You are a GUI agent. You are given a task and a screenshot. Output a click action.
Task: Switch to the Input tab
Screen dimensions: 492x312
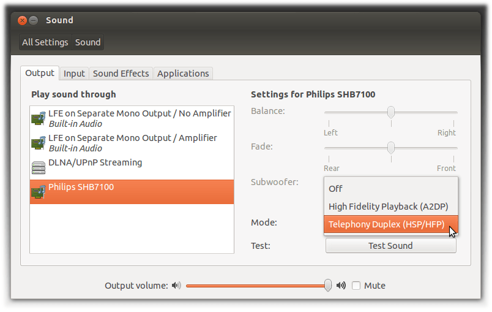point(74,74)
